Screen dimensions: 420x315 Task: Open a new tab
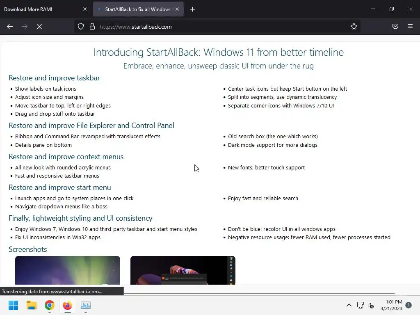coord(192,9)
